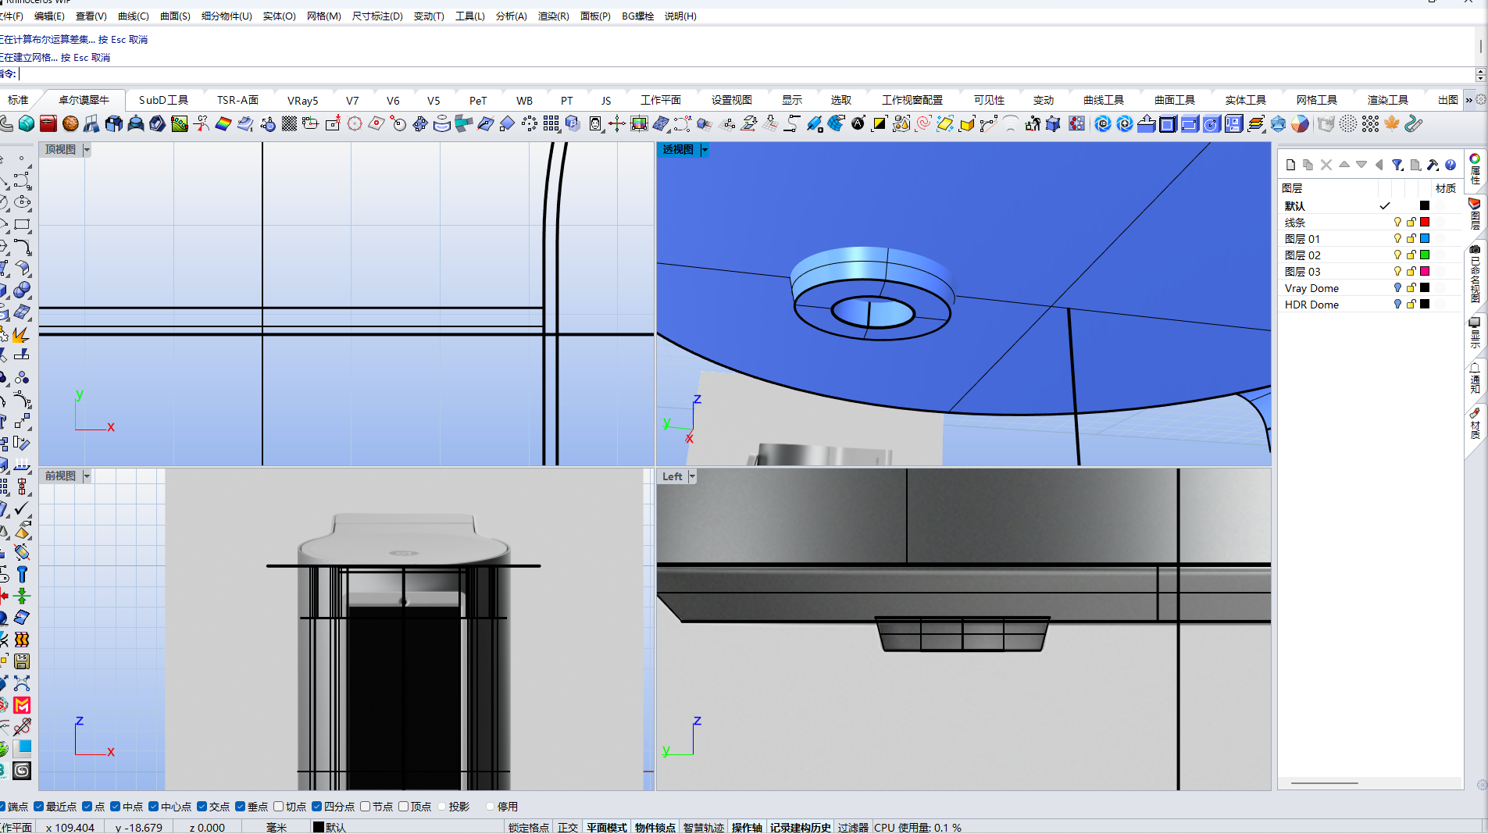The height and width of the screenshot is (834, 1488).
Task: Switch to the 曲面工具 toolbar tab
Action: coord(1175,100)
